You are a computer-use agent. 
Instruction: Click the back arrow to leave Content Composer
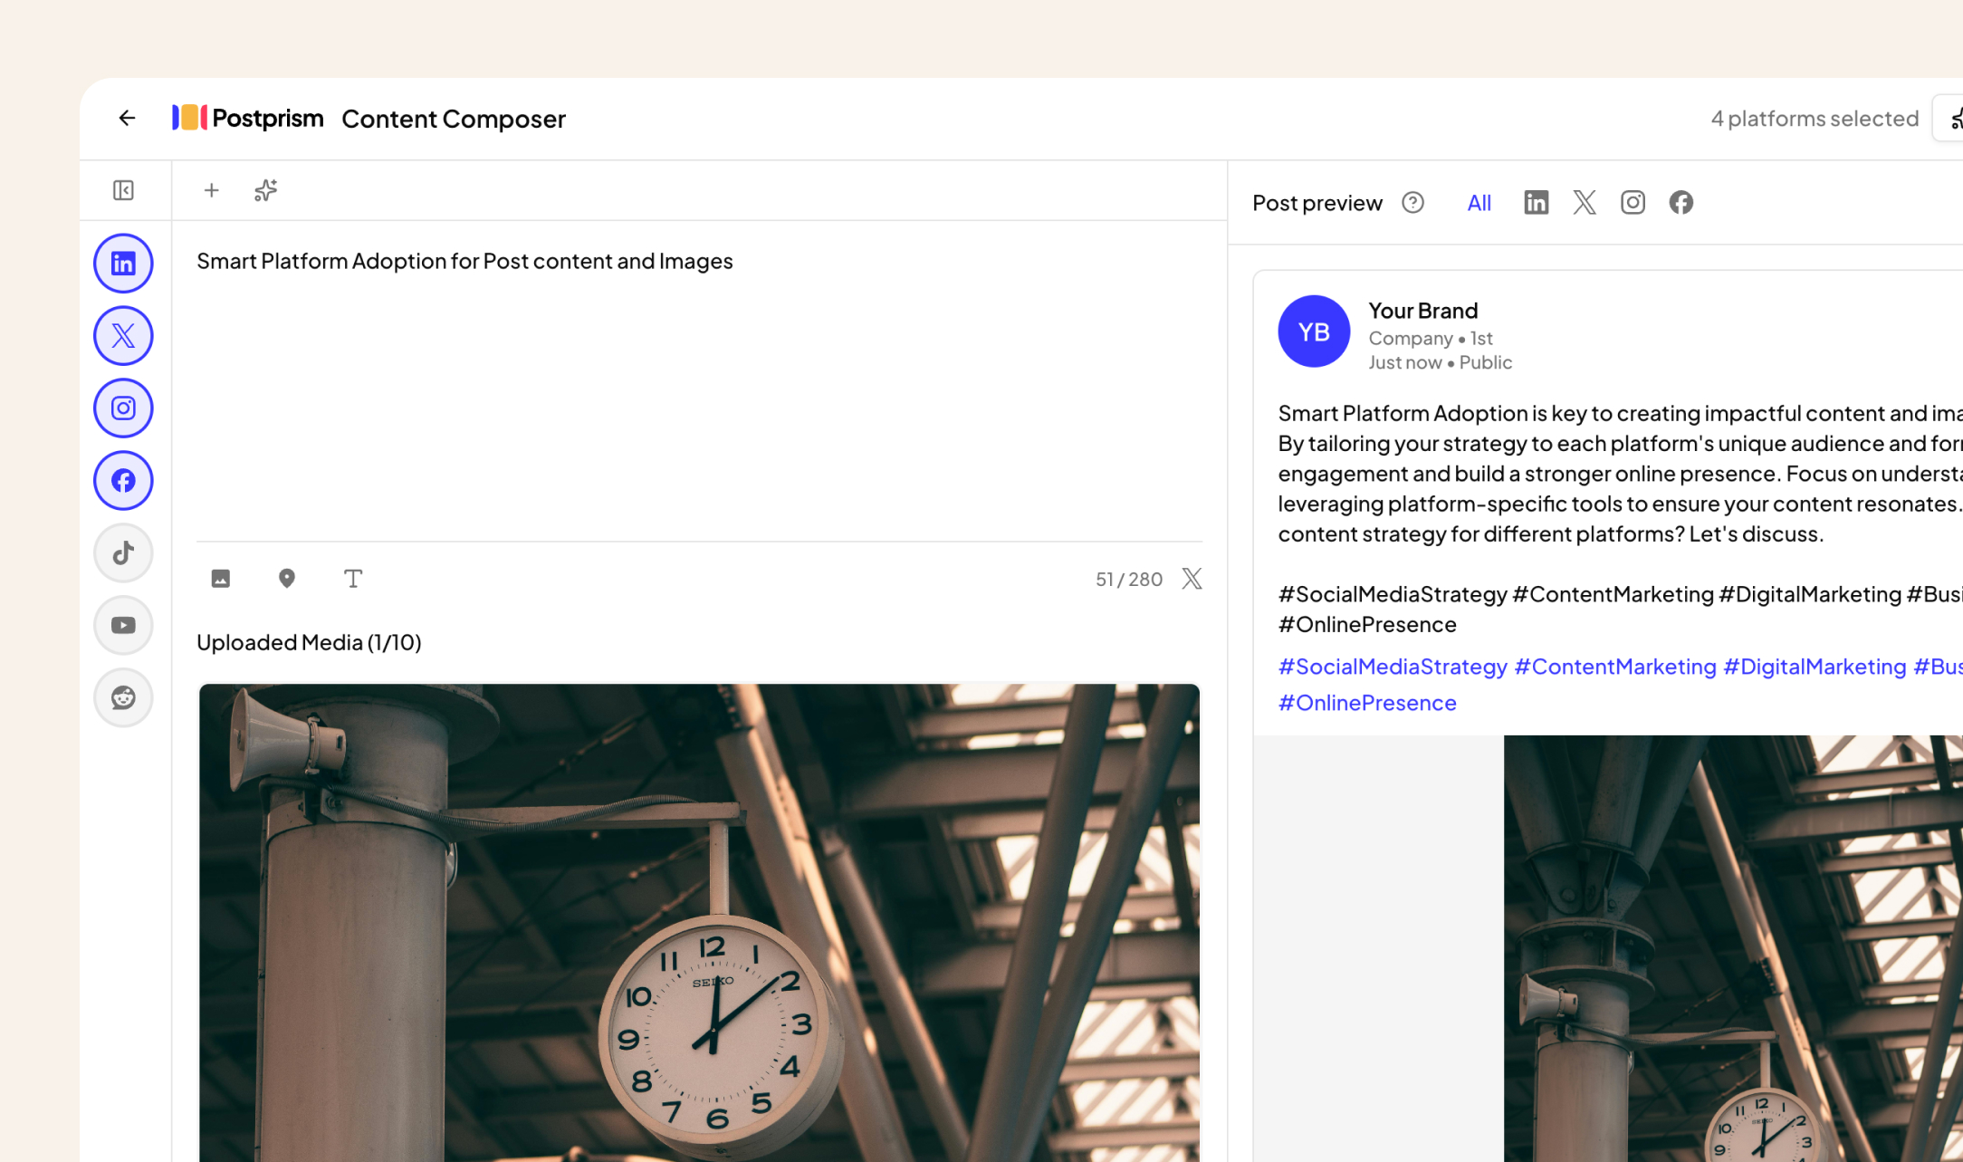pos(127,118)
